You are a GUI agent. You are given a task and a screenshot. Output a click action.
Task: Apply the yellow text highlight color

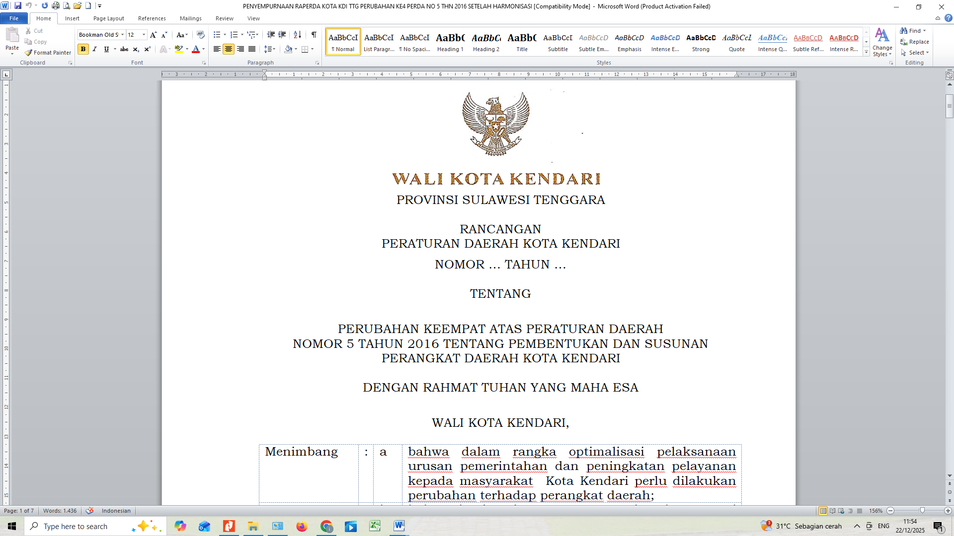pos(178,49)
